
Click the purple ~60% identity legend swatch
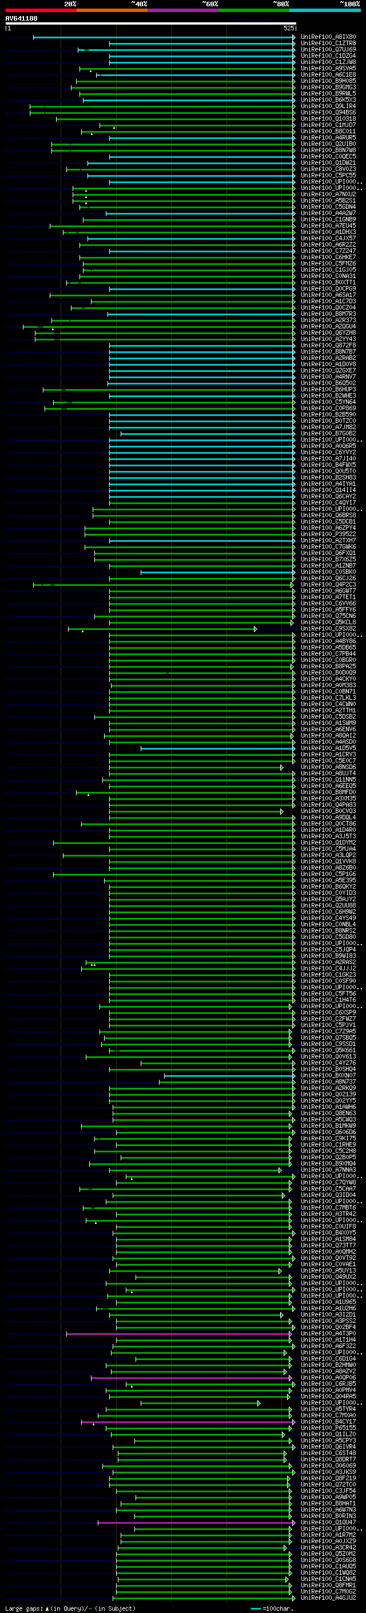point(182,10)
